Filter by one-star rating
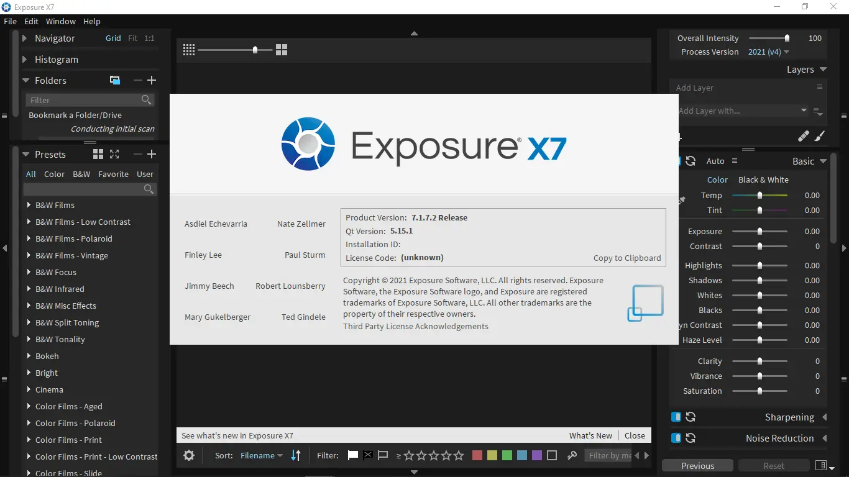Image resolution: width=849 pixels, height=477 pixels. pyautogui.click(x=409, y=455)
